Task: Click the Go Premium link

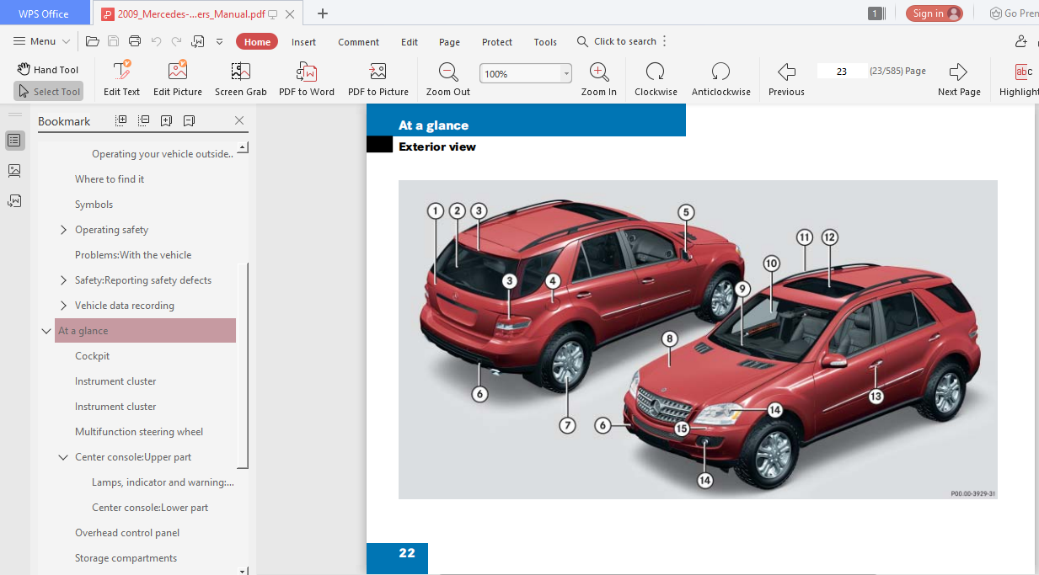Action: [1014, 13]
